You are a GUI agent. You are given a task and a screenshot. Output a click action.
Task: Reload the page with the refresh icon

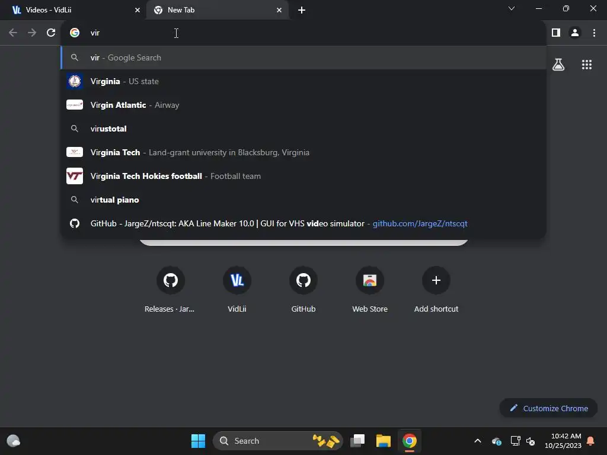tap(51, 33)
